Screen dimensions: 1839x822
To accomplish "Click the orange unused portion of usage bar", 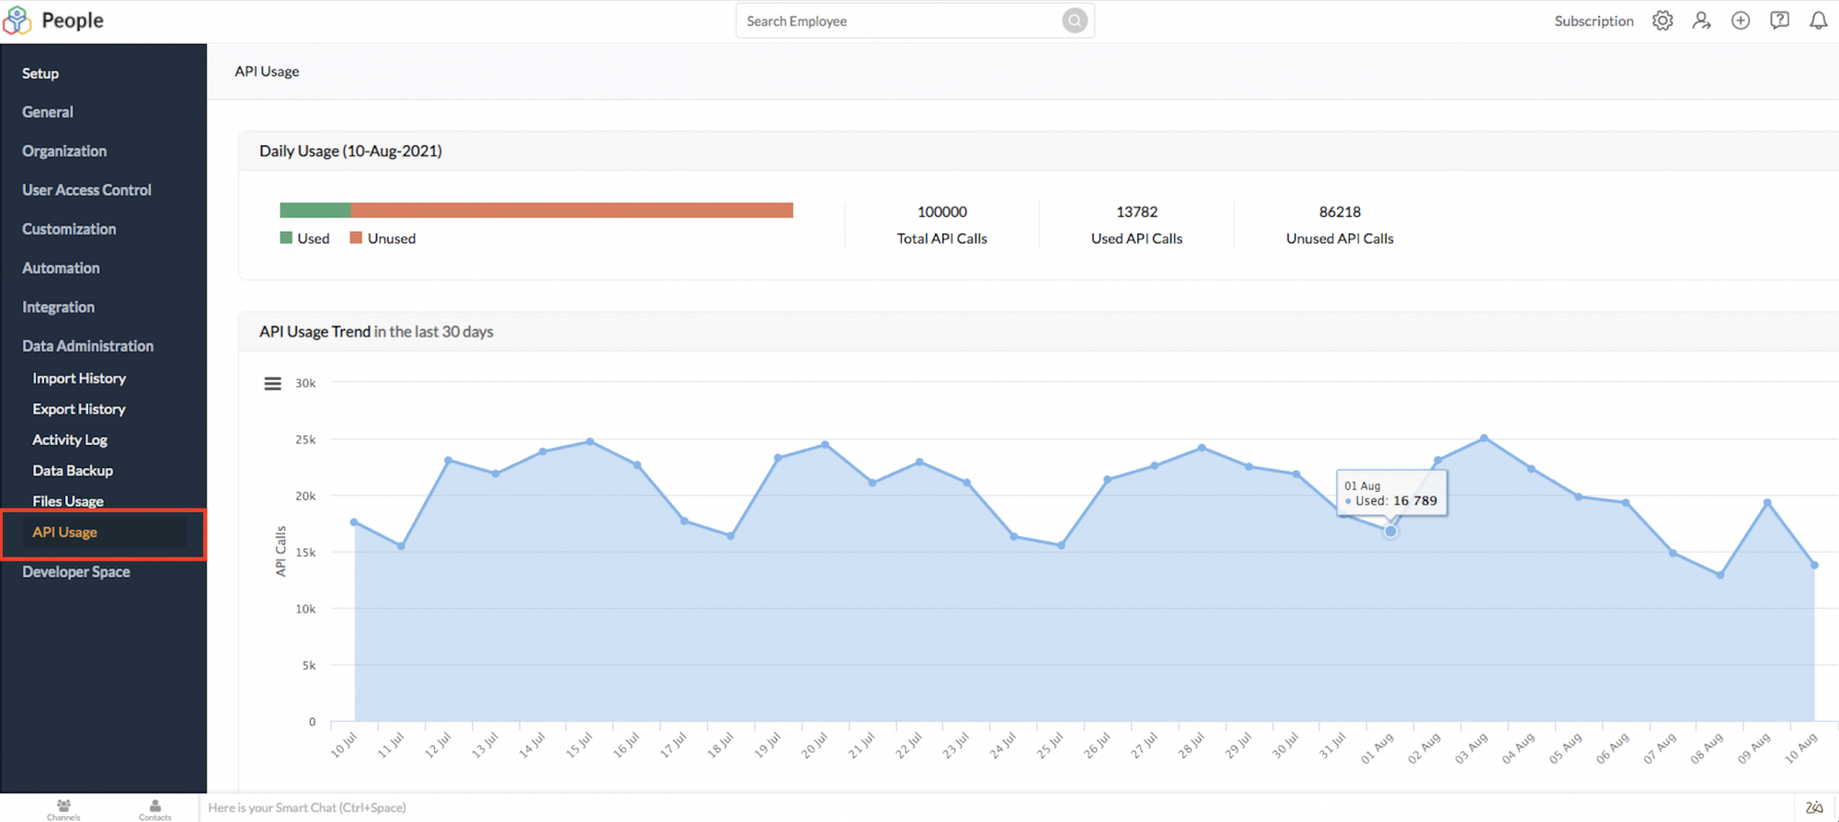I will pyautogui.click(x=570, y=211).
